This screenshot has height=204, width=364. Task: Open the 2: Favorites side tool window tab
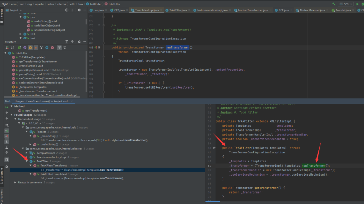pos(2,196)
